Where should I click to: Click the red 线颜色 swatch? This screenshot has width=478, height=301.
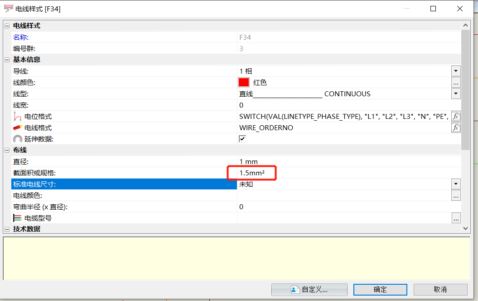click(x=244, y=82)
